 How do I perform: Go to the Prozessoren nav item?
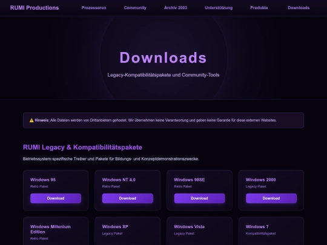click(94, 8)
